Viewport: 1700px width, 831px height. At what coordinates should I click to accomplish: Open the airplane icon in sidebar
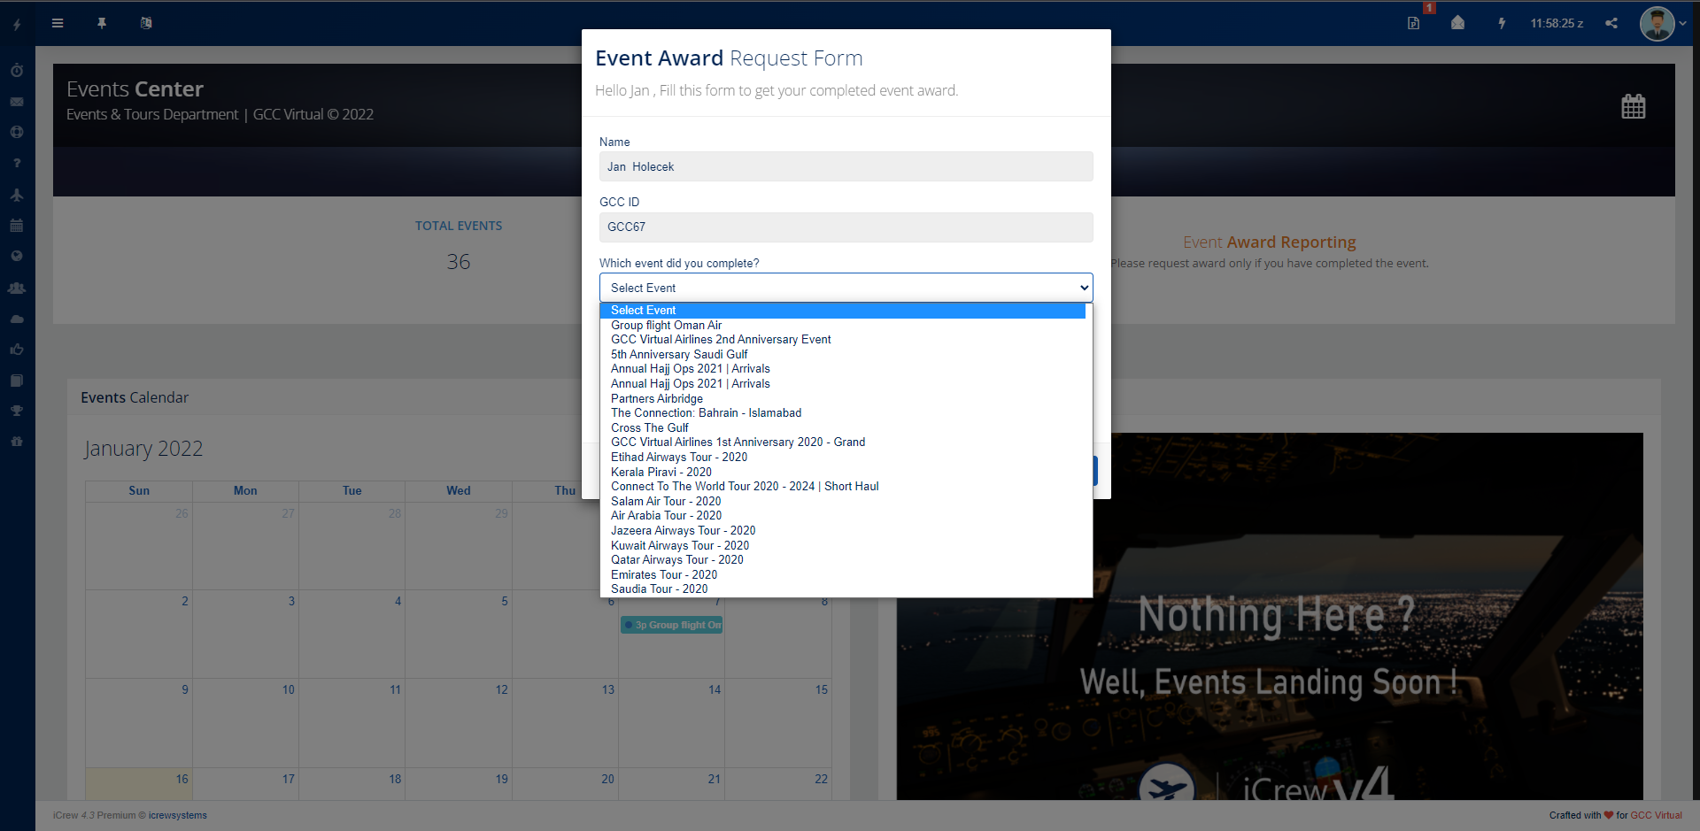17,195
